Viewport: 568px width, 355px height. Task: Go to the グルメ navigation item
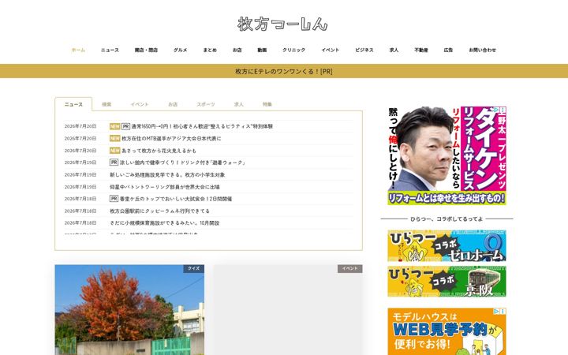(x=181, y=50)
